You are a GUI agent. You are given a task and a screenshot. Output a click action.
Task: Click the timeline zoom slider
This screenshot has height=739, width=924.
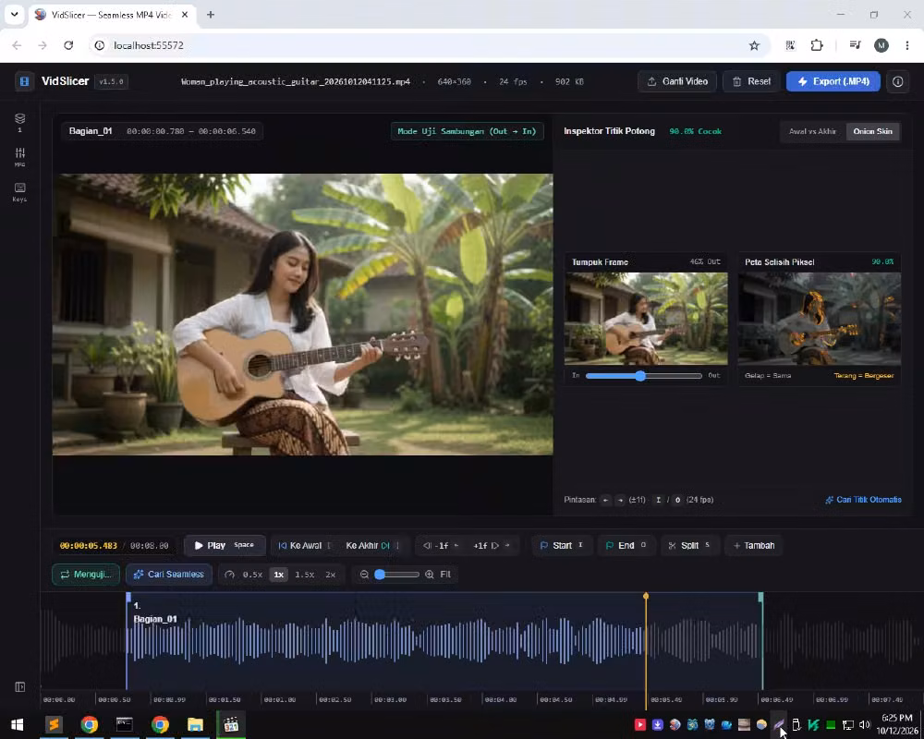(x=397, y=574)
